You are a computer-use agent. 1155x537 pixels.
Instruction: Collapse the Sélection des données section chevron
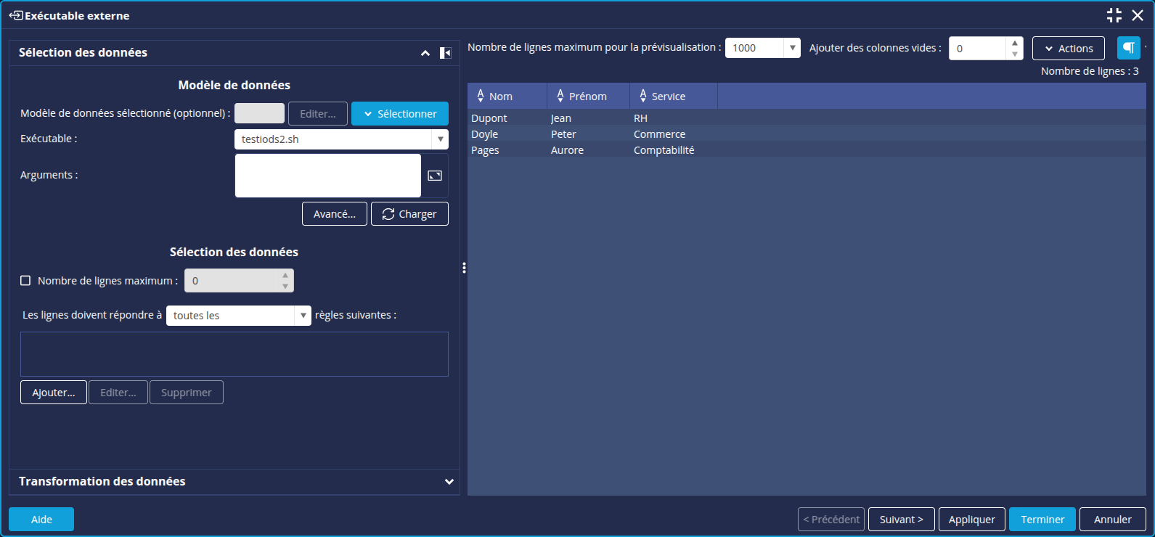pos(425,53)
